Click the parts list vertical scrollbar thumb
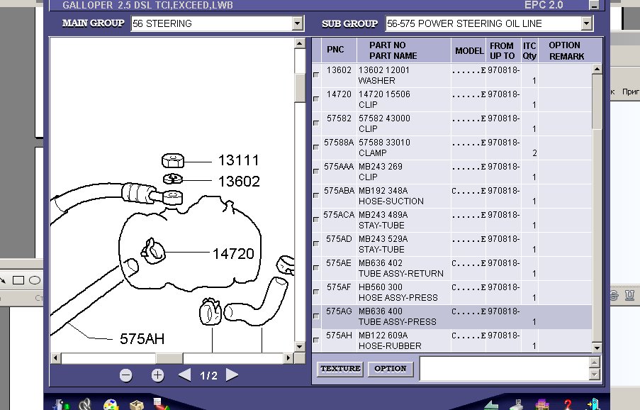This screenshot has width=640, height=410. pyautogui.click(x=597, y=101)
